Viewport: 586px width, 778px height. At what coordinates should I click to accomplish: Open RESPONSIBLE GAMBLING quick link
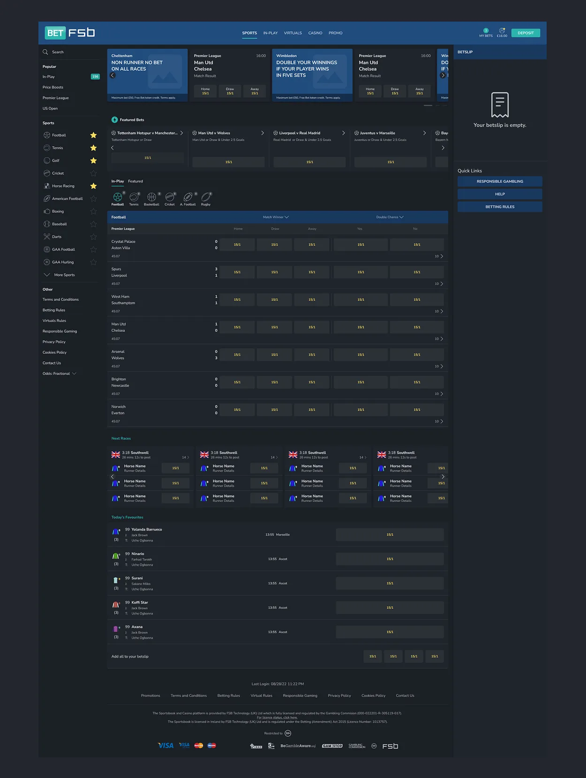500,181
